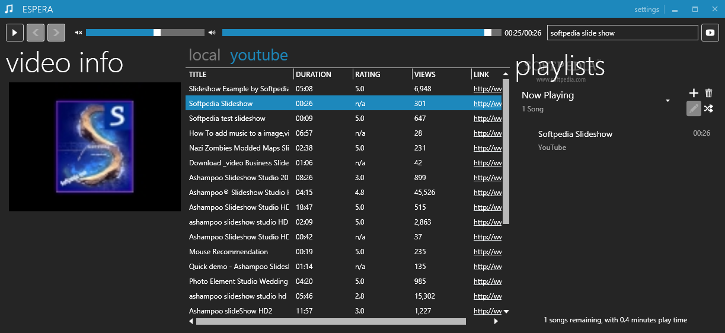Viewport: 725px width, 333px height.
Task: Select Photo Element Studio Wedding row
Action: point(343,281)
